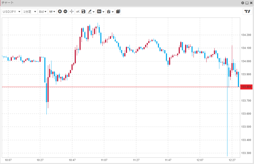Click the 134.200 price axis label
The height and width of the screenshot is (164, 254).
tap(246, 35)
